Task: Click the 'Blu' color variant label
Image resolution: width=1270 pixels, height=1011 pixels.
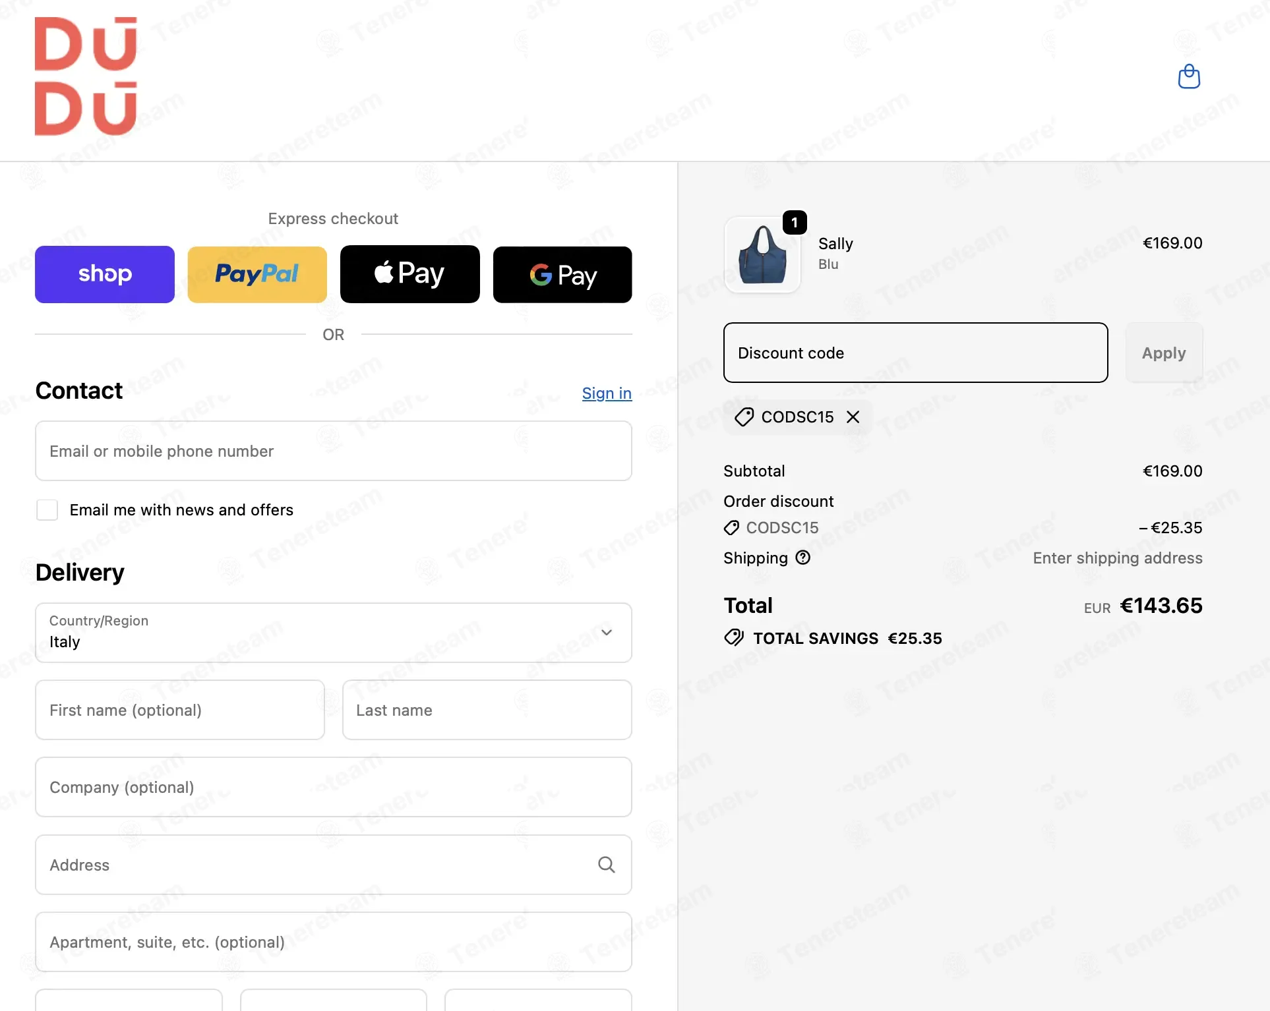Action: (x=828, y=264)
